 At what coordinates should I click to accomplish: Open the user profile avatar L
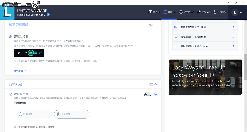235,12
